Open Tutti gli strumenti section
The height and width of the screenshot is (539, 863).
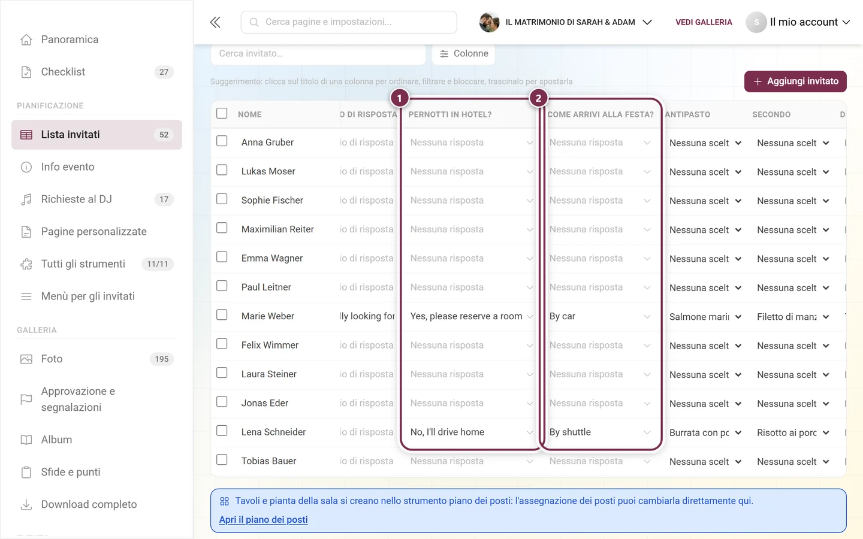[96, 264]
